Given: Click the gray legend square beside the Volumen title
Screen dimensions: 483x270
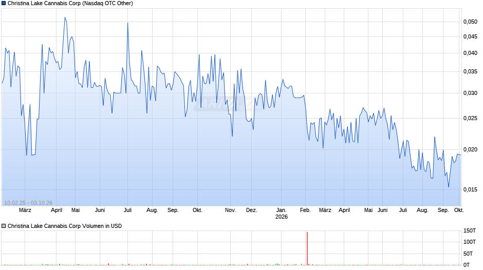Looking at the screenshot, I should [4, 226].
